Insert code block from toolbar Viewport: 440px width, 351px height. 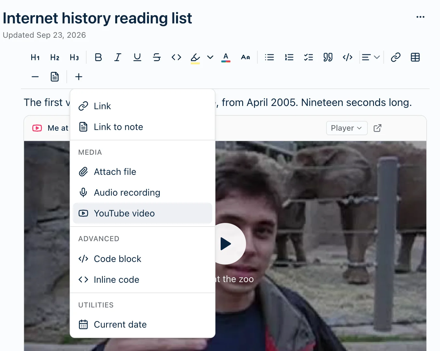click(x=348, y=58)
